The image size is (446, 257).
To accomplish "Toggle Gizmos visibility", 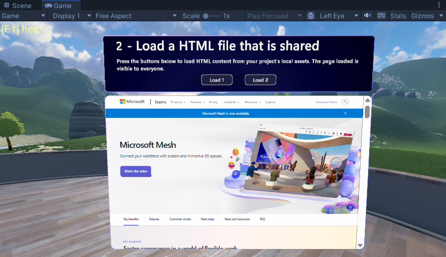I will coord(422,16).
